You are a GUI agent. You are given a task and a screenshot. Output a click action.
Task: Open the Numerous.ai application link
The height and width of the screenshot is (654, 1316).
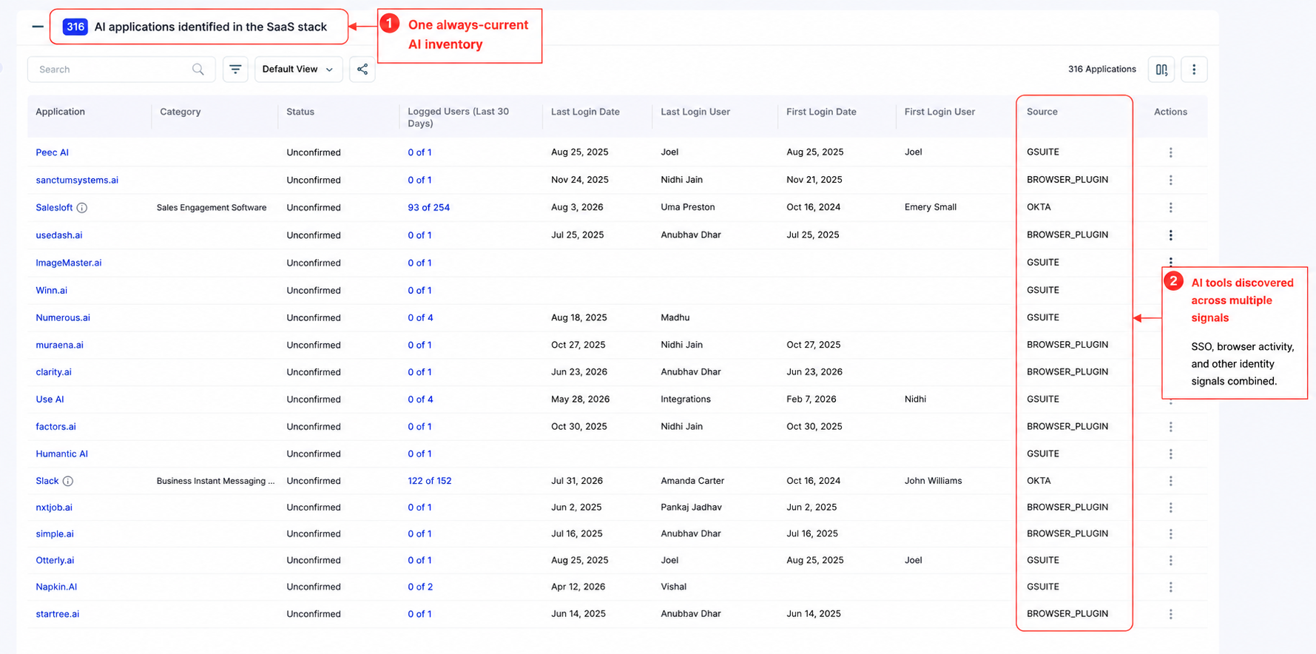63,318
